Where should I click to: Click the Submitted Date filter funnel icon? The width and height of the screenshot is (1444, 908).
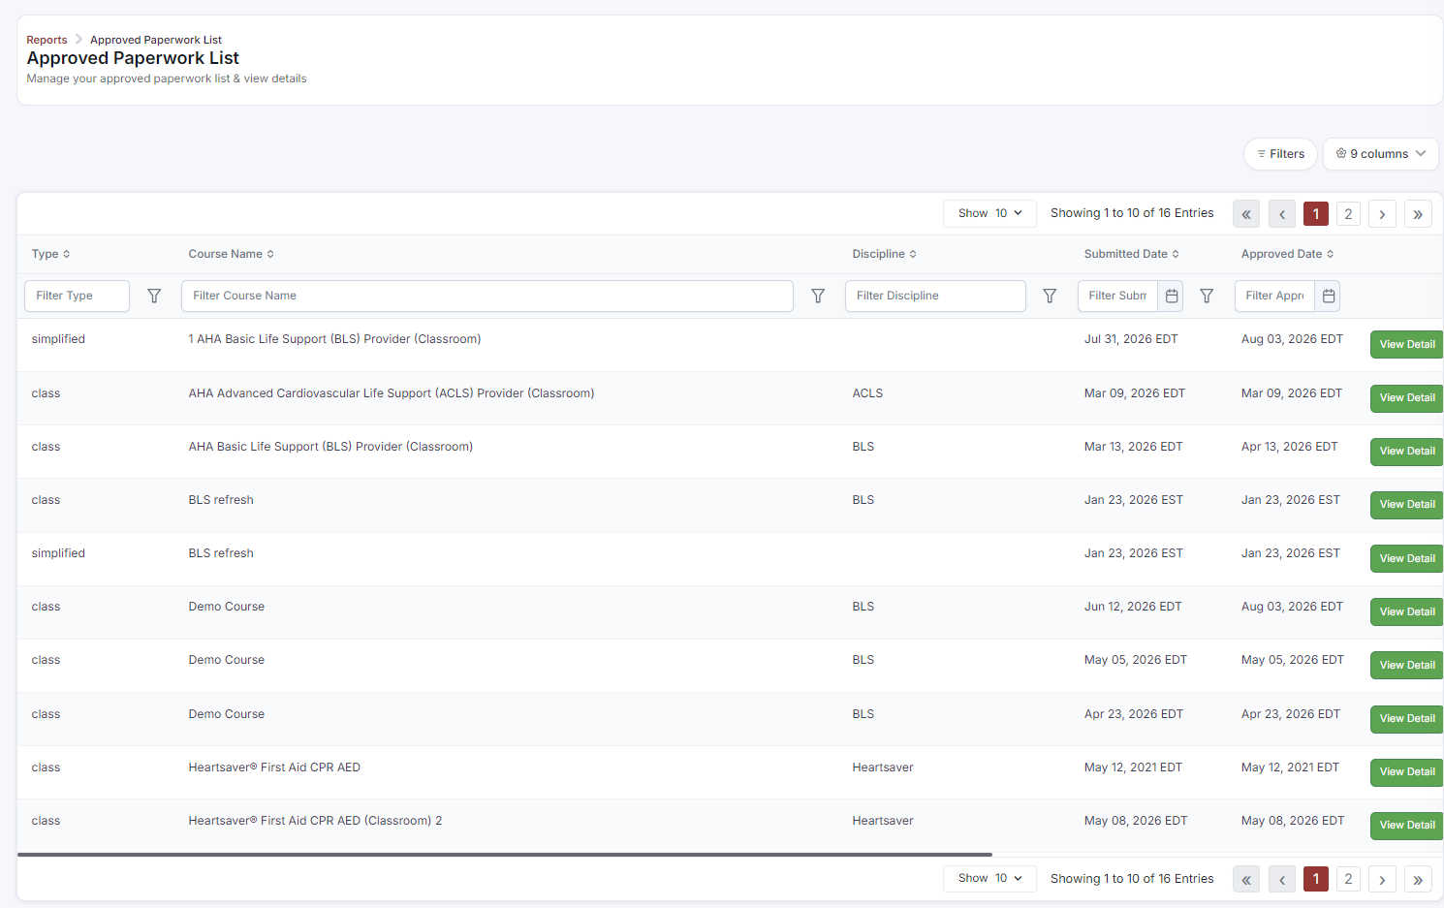(1207, 296)
